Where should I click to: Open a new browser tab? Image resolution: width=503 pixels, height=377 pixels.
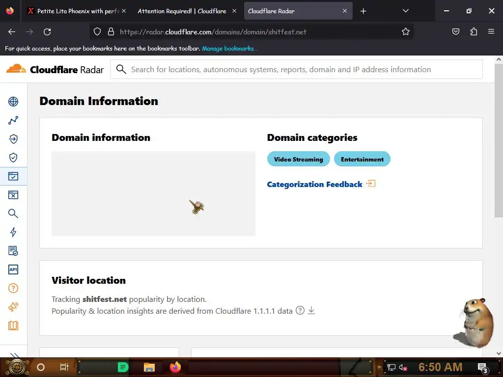[x=363, y=11]
